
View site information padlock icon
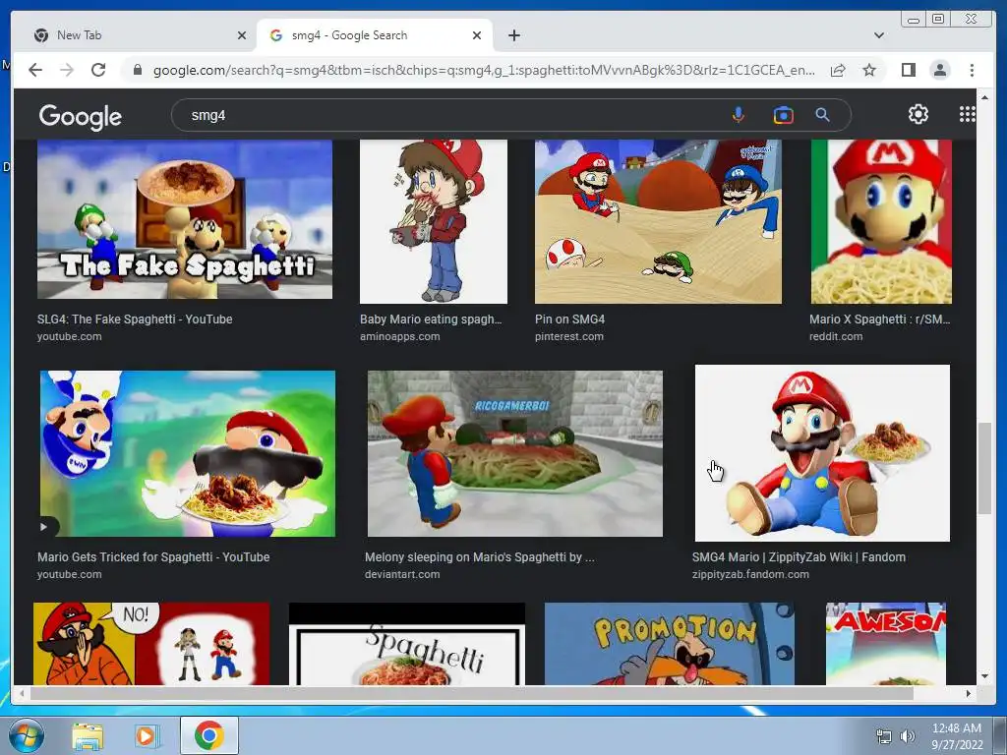(138, 70)
